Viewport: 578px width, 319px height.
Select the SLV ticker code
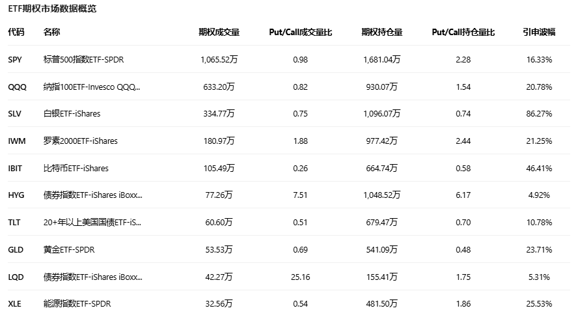click(x=15, y=113)
